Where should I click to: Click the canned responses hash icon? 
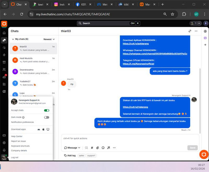92,148
